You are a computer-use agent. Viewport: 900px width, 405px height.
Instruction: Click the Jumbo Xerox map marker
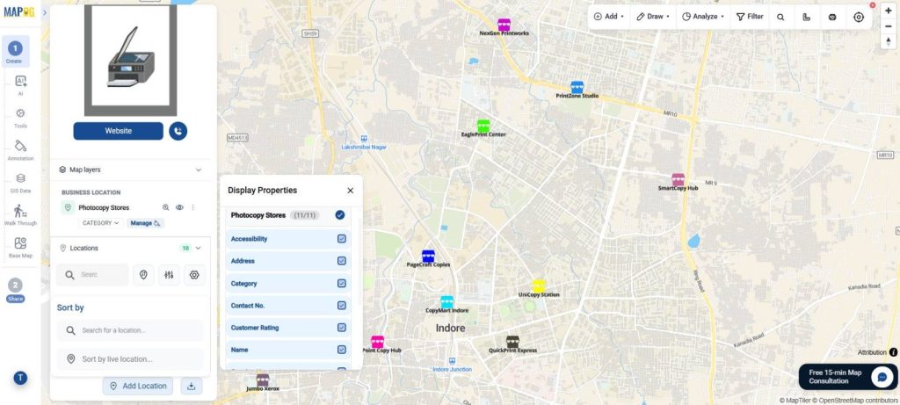(x=262, y=380)
